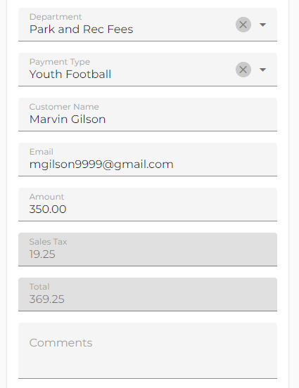Expand the Payment Type dropdown arrow
The image size is (299, 388).
(262, 70)
